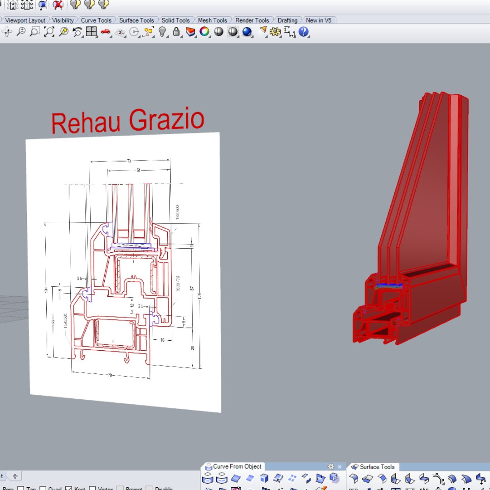The image size is (490, 490).
Task: Click the color wheel swatch icon
Action: (x=204, y=32)
